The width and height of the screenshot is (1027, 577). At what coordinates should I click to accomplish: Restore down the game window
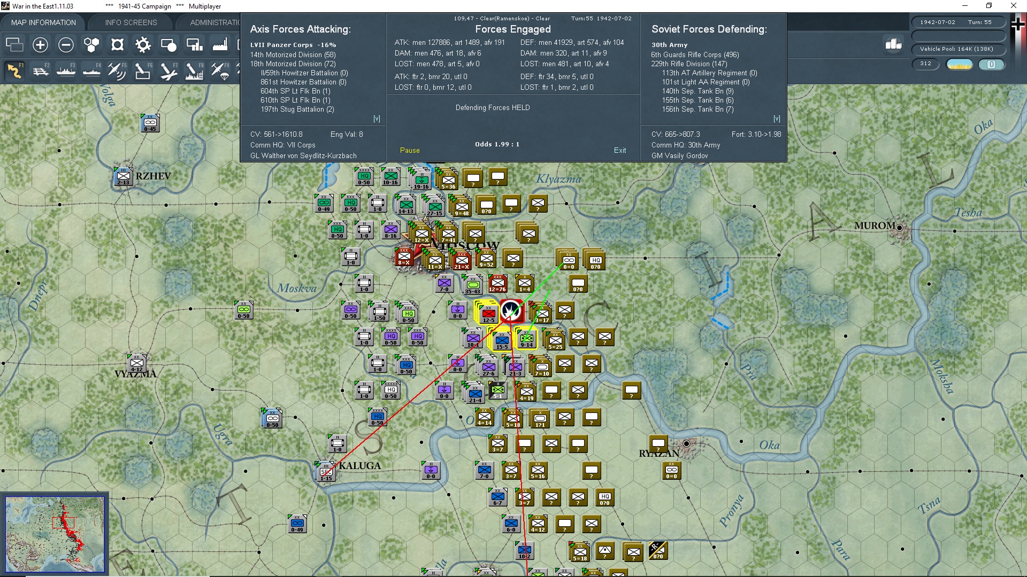(x=989, y=6)
